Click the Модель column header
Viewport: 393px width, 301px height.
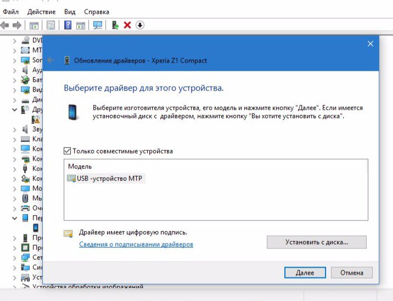pyautogui.click(x=80, y=167)
